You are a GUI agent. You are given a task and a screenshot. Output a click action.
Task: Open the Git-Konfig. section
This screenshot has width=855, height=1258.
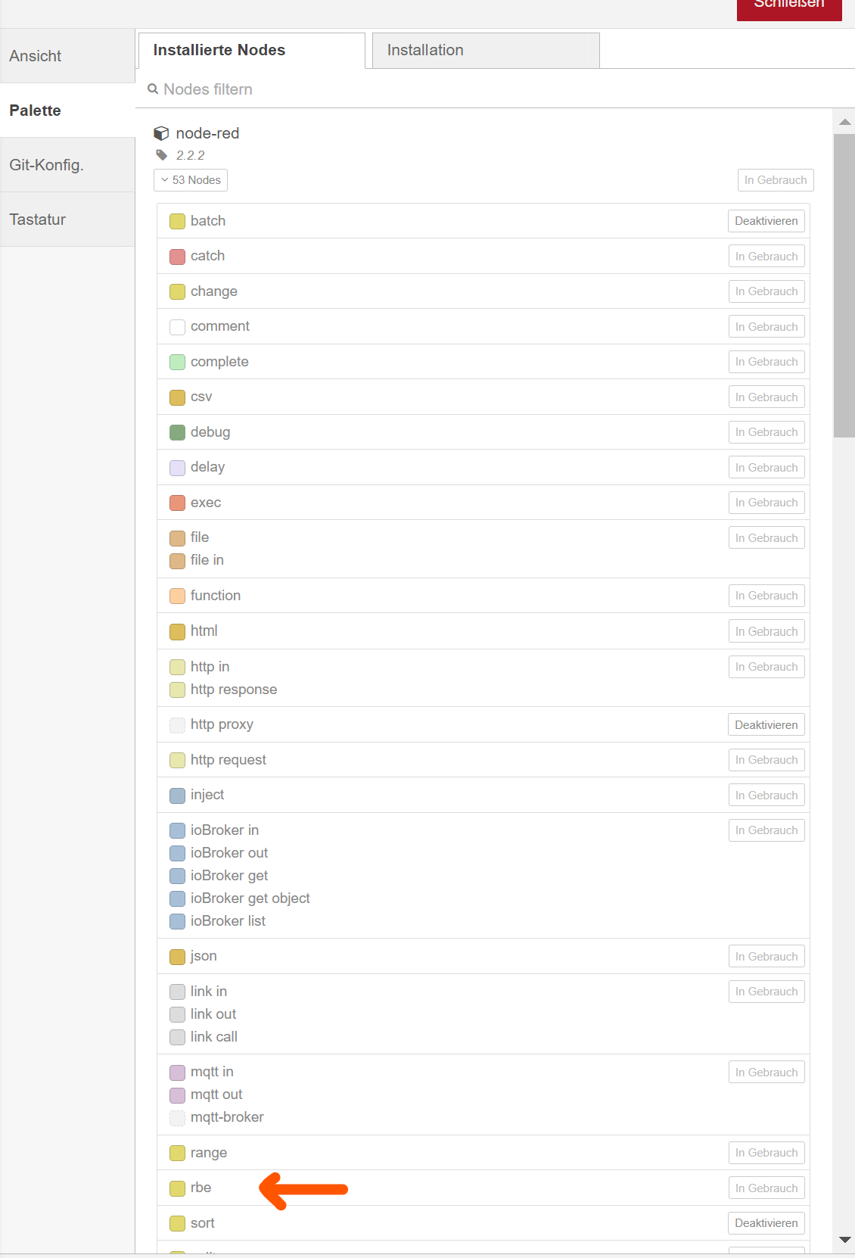tap(67, 165)
